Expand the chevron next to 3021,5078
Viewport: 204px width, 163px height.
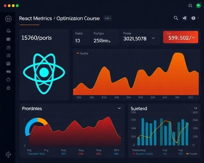(x=153, y=38)
